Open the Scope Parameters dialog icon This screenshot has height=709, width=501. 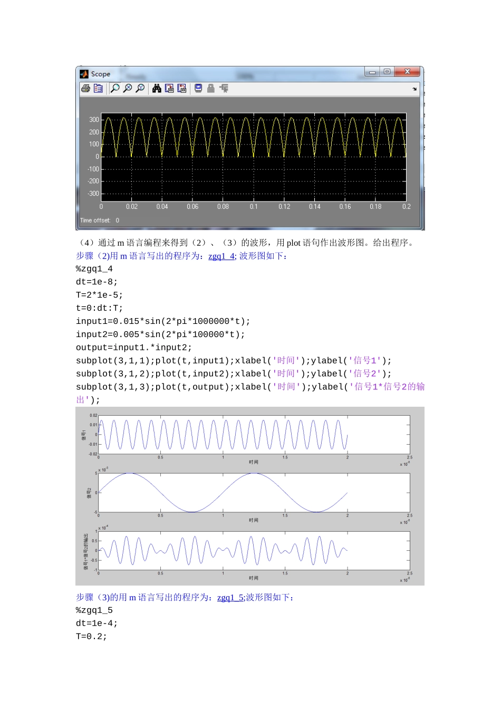(x=98, y=89)
